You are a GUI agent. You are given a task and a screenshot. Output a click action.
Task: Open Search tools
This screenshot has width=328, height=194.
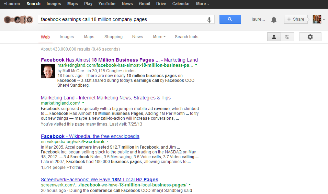pyautogui.click(x=186, y=37)
